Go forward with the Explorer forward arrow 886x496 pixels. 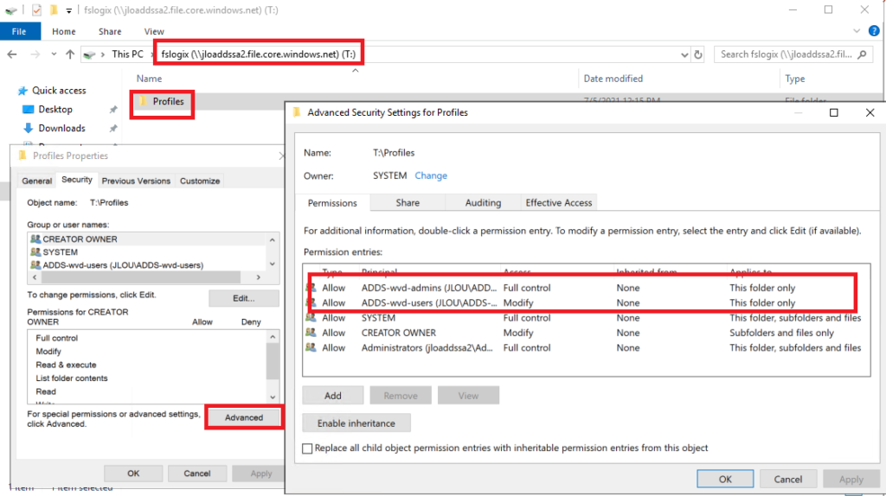tap(35, 54)
